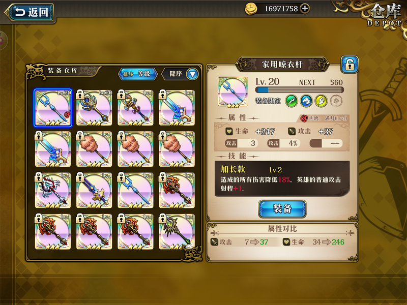Click the blue horse class restriction icon

click(306, 101)
